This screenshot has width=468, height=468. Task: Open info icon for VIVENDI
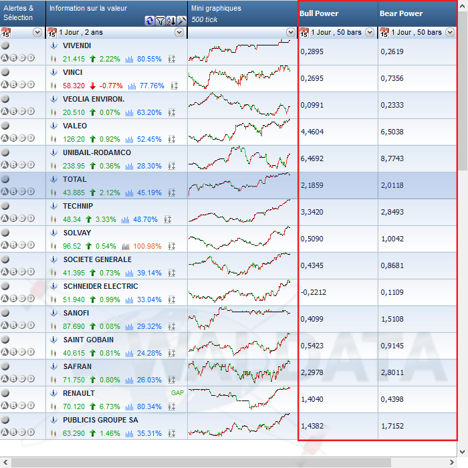53,45
